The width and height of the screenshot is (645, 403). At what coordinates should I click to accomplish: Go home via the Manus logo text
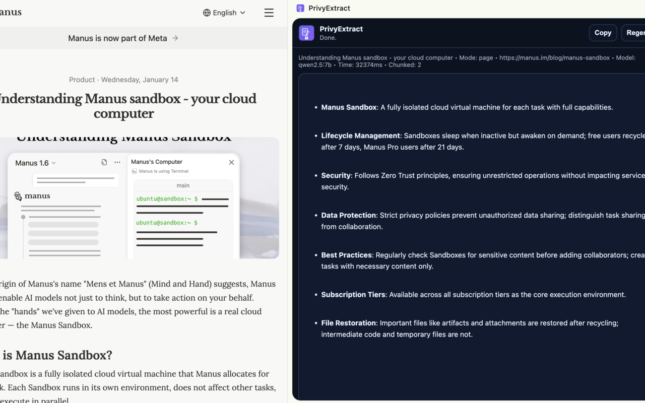point(11,12)
